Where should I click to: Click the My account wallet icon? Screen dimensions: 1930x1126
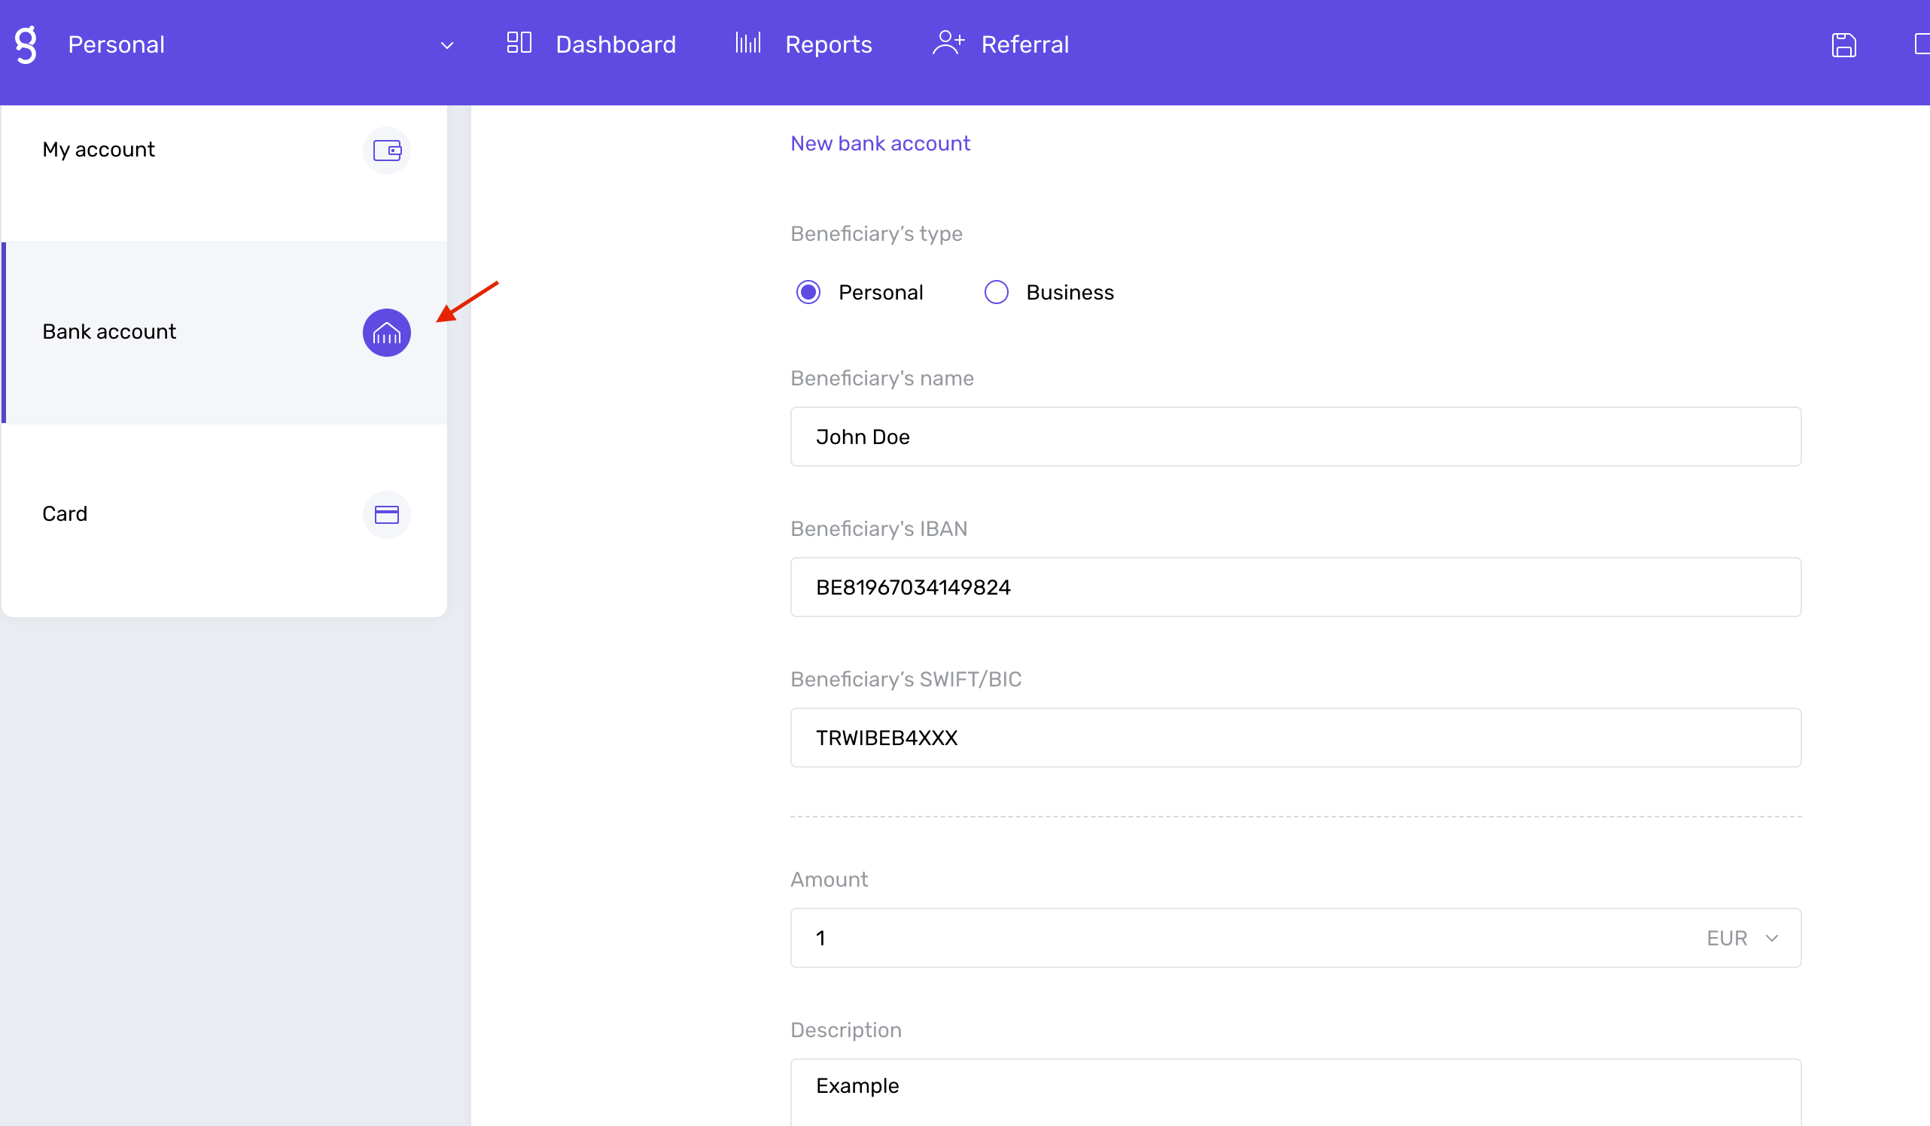[388, 150]
